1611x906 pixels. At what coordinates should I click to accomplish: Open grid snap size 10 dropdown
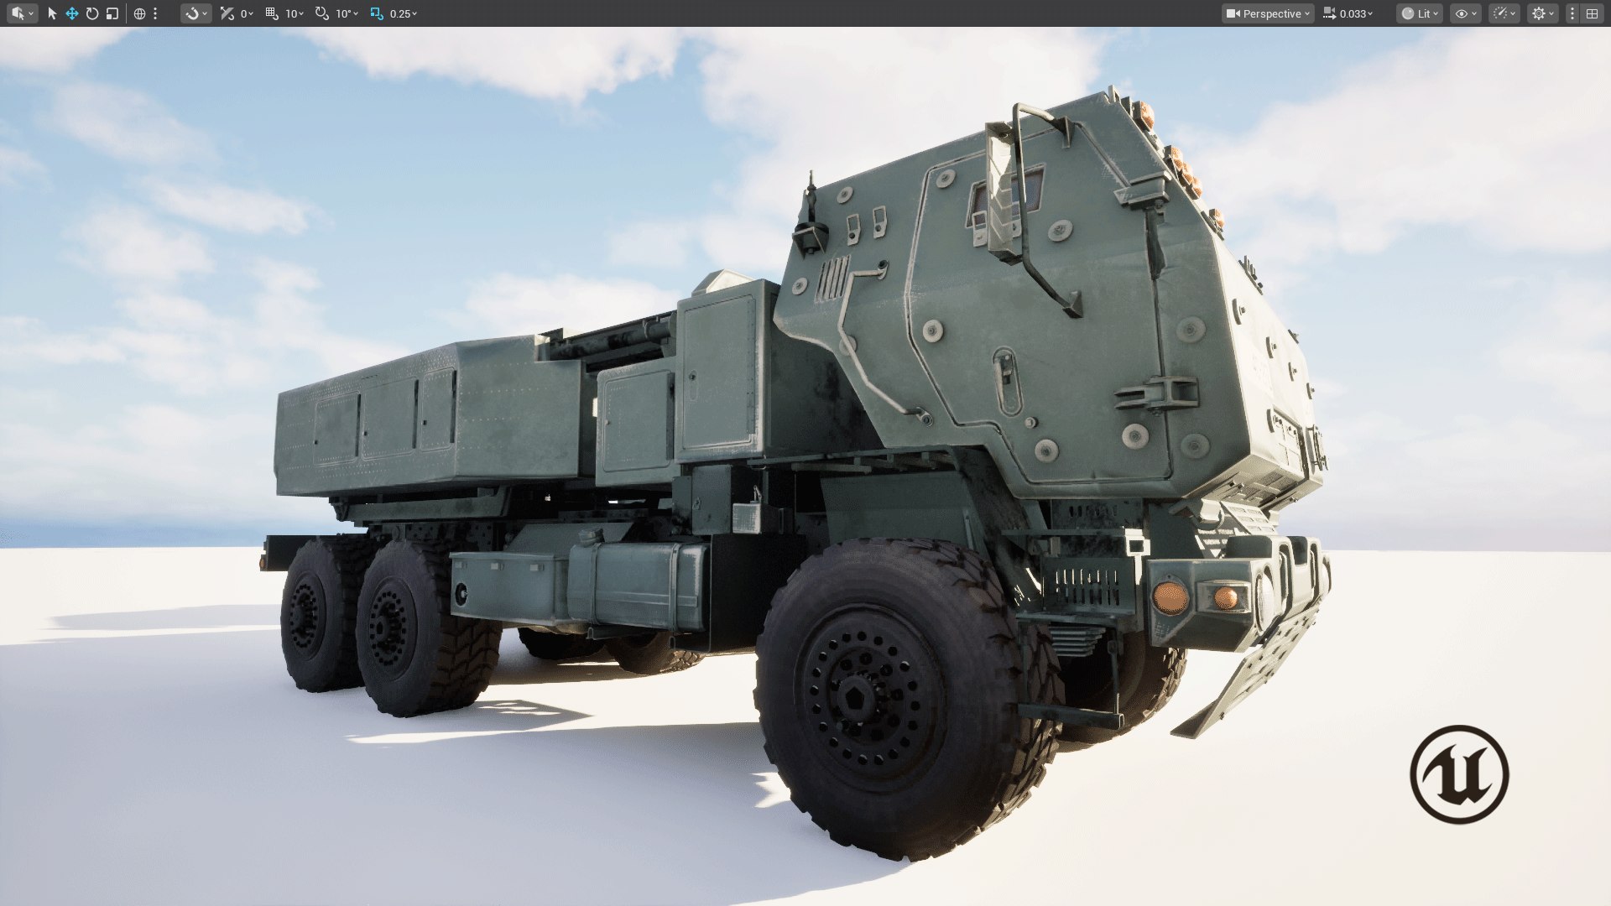pyautogui.click(x=295, y=13)
